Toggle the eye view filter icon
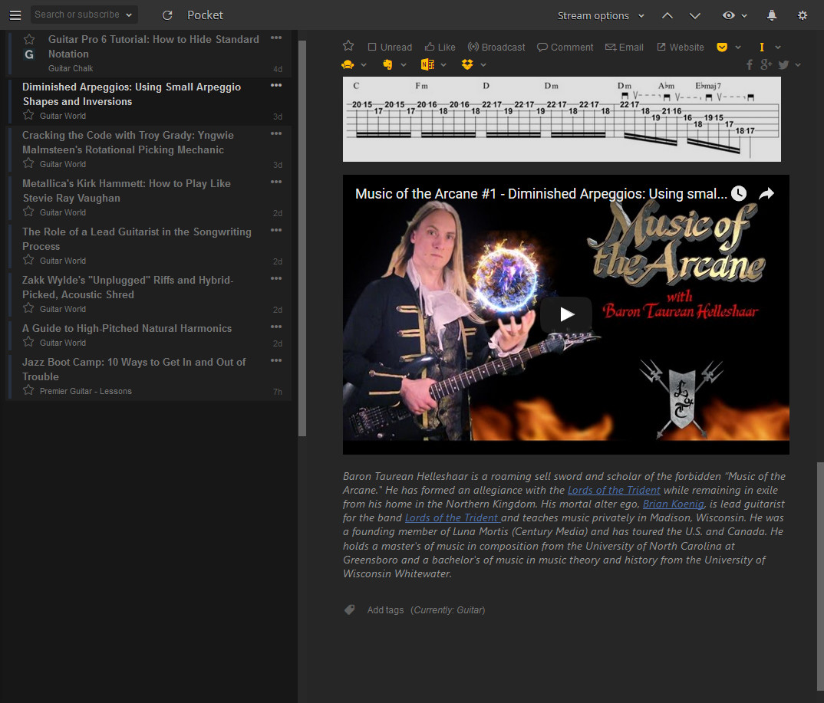This screenshot has height=703, width=824. point(728,15)
